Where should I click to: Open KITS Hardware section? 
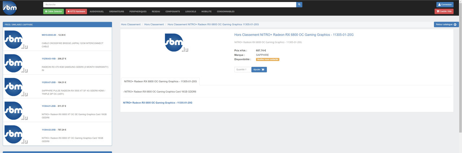coord(76,12)
